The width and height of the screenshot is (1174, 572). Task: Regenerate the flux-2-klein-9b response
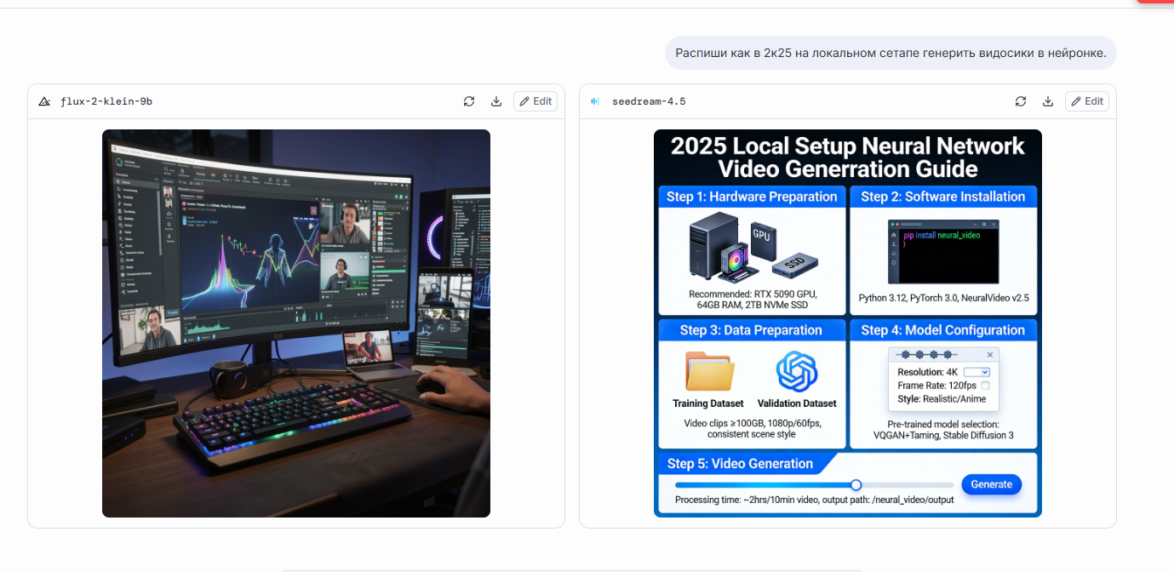(x=469, y=101)
